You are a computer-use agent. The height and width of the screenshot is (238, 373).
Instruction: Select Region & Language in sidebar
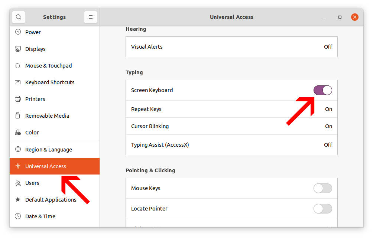tap(48, 149)
